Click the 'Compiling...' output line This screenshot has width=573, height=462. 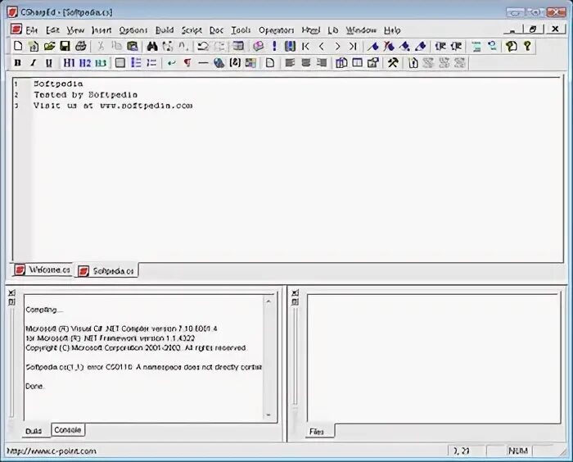(x=44, y=310)
